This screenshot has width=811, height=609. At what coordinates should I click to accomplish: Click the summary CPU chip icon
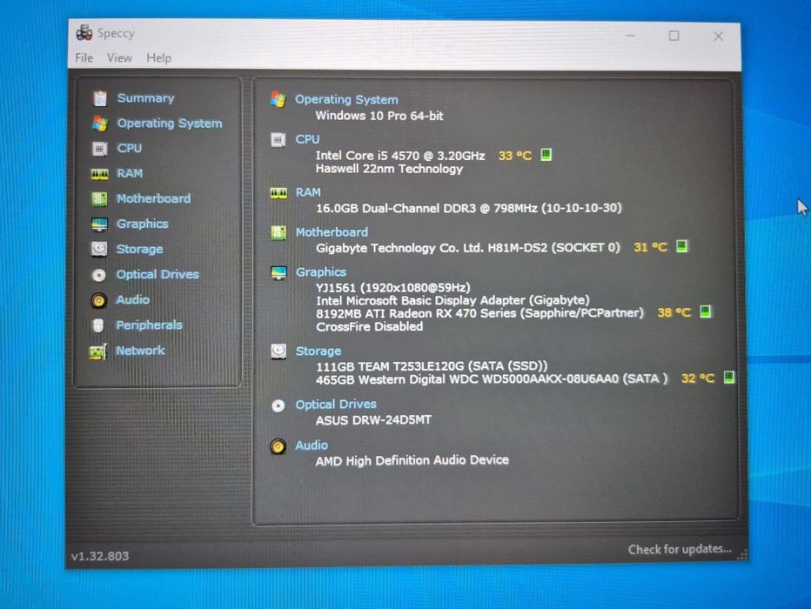coord(278,139)
